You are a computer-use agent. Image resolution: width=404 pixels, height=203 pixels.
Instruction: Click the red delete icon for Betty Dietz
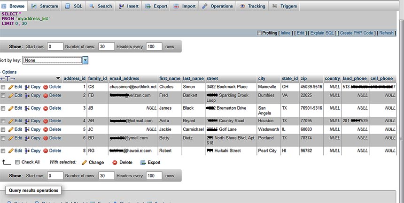click(x=46, y=138)
